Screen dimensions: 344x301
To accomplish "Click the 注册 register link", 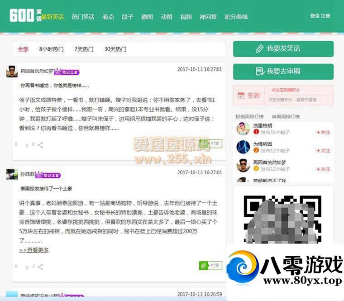I will pos(326,16).
